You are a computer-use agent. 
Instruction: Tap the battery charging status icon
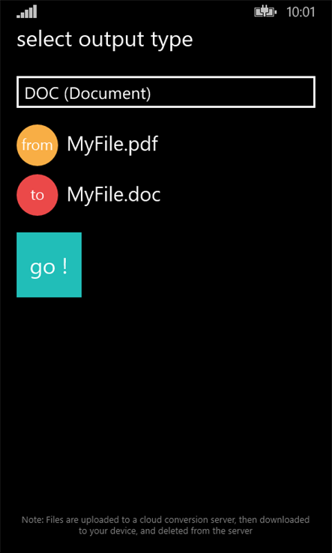point(265,13)
